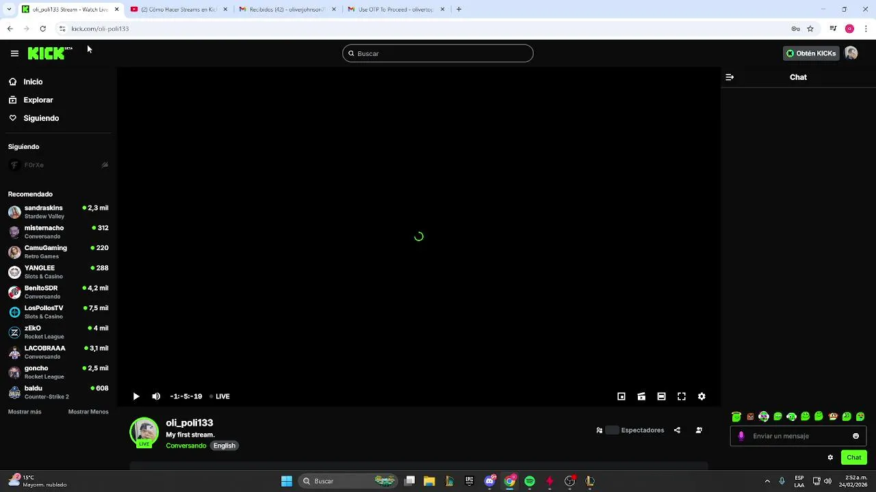Play the stream video

click(x=136, y=396)
